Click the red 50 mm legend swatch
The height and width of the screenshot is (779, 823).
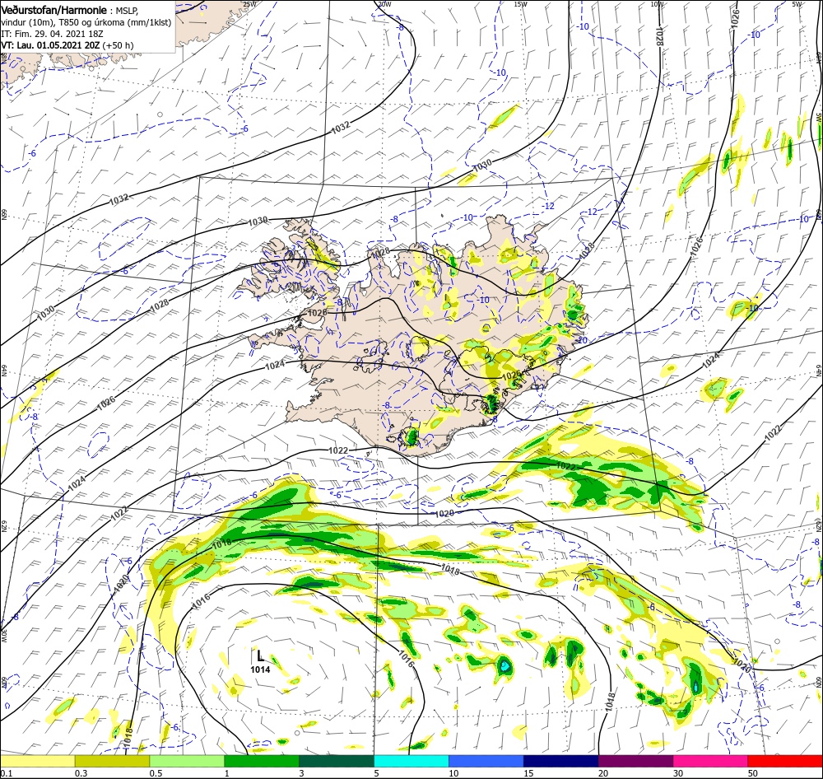[x=785, y=761]
